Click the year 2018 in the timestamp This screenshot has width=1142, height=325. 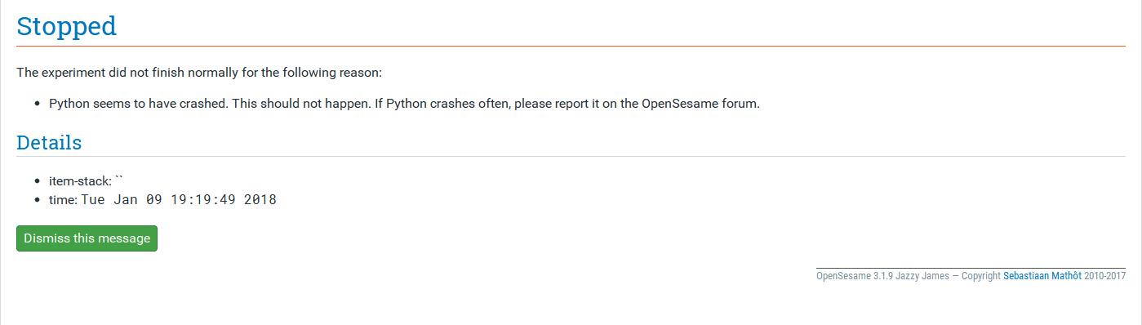(260, 199)
